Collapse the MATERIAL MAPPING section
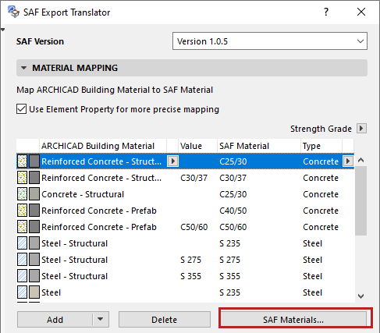Viewport: 380px width, 333px height. 23,68
